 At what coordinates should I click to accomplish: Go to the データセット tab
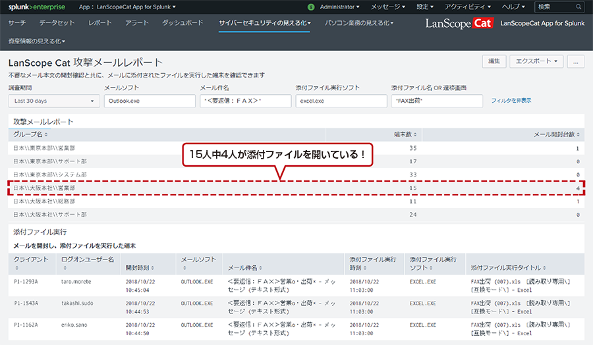click(x=57, y=23)
